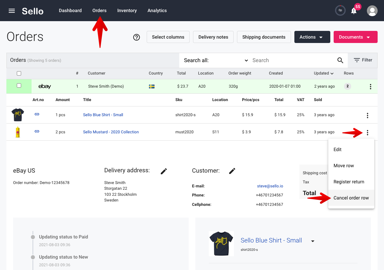The image size is (384, 270).
Task: Click link icon in Sello Mustard row
Action: 37,131
